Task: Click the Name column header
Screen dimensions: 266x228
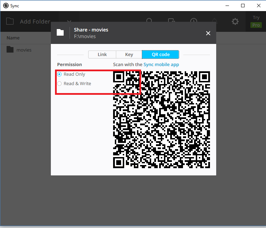Action: 13,38
